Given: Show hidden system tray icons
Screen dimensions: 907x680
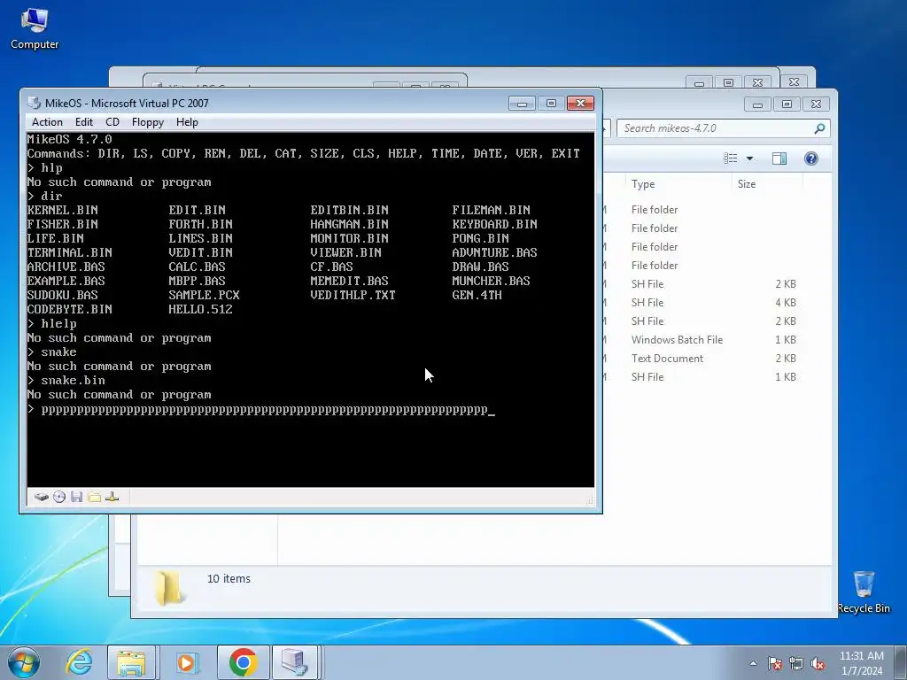Looking at the screenshot, I should 753,663.
